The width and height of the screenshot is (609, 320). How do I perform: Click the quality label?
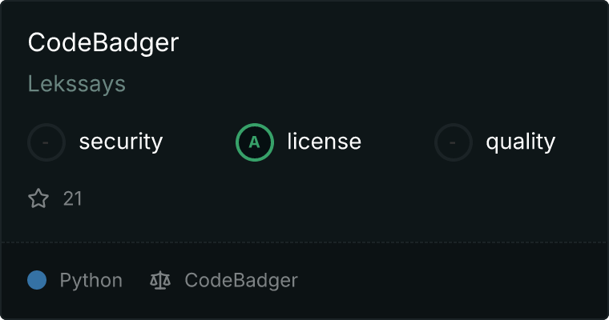point(520,142)
